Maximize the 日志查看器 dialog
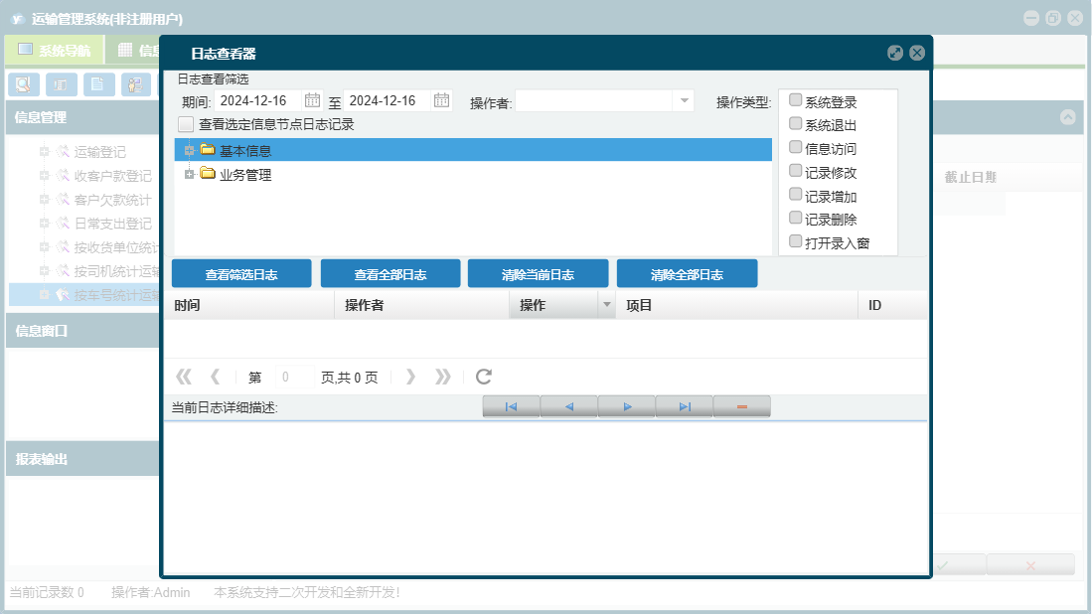 coord(895,53)
